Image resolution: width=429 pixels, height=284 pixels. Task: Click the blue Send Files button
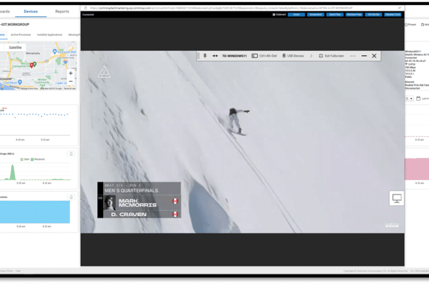point(334,14)
